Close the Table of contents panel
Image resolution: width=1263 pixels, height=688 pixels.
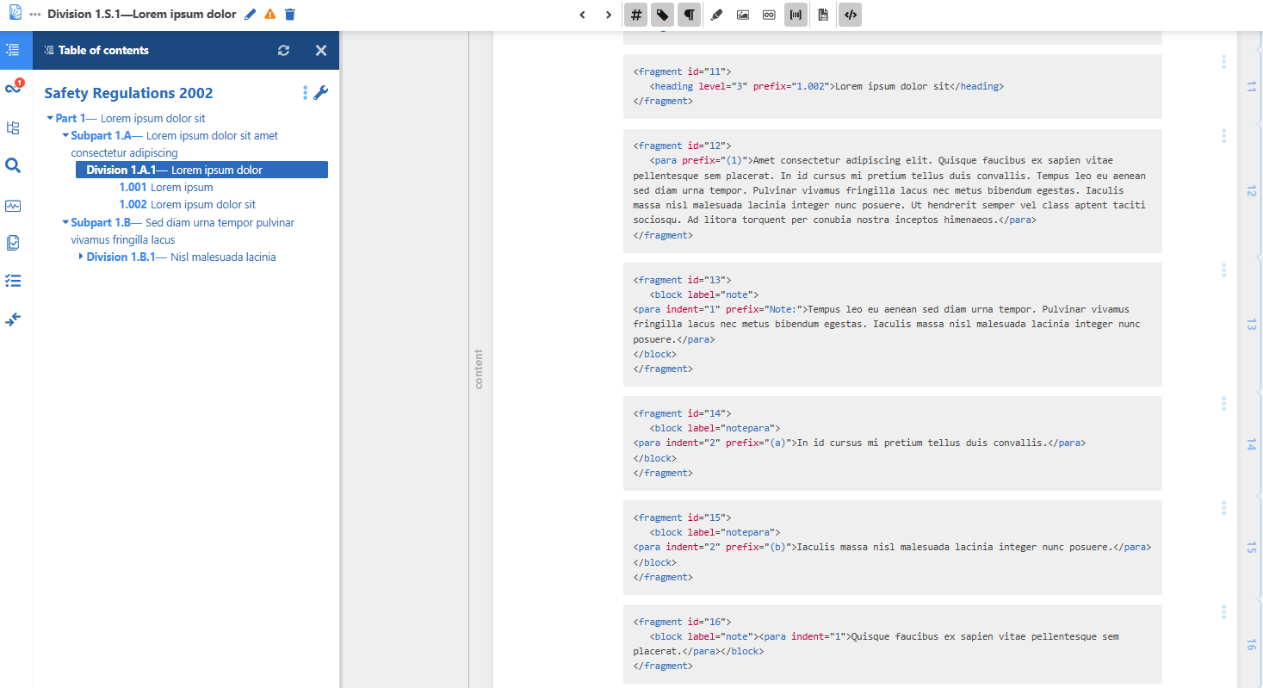click(321, 51)
